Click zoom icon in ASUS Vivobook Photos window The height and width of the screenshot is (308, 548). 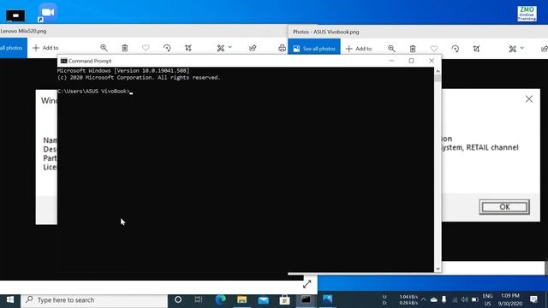pos(391,49)
